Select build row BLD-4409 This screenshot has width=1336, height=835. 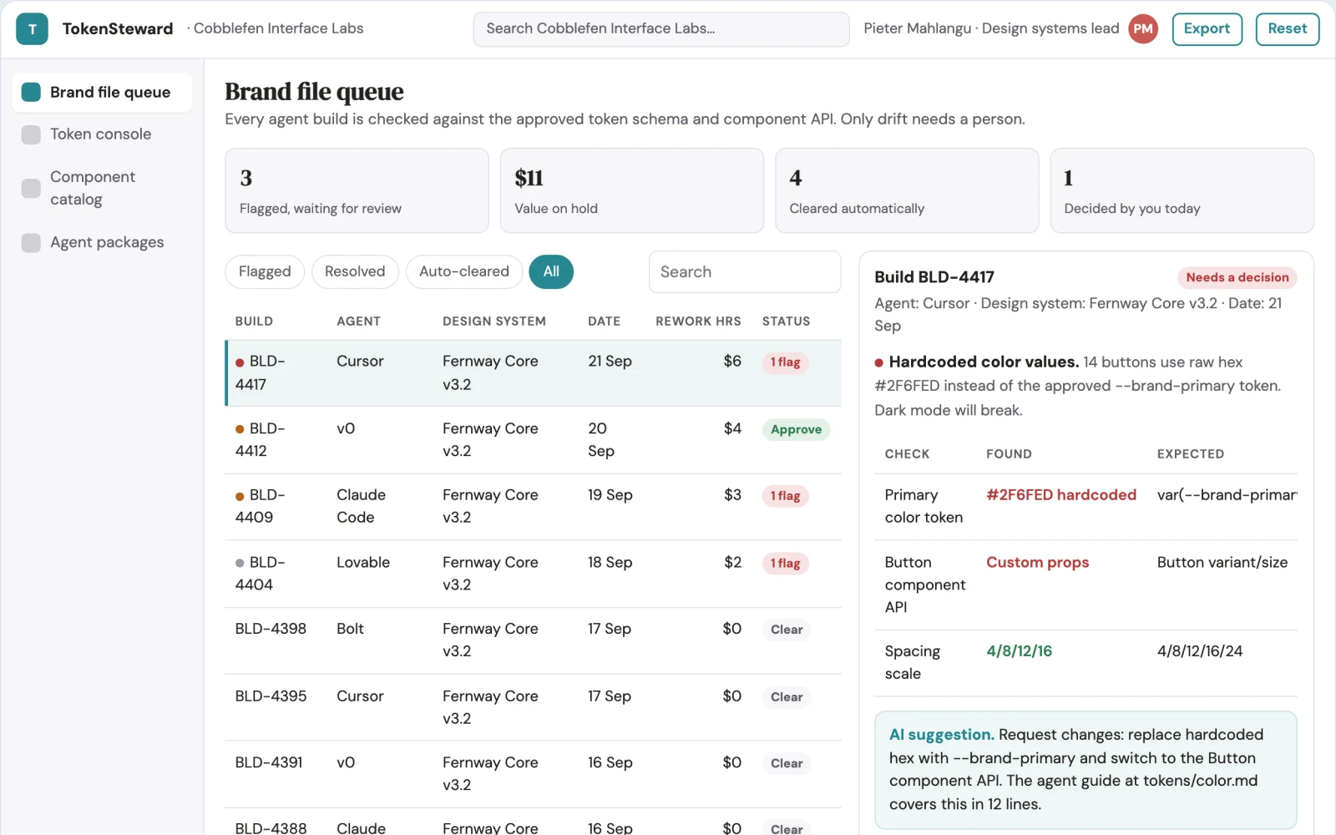coord(534,507)
